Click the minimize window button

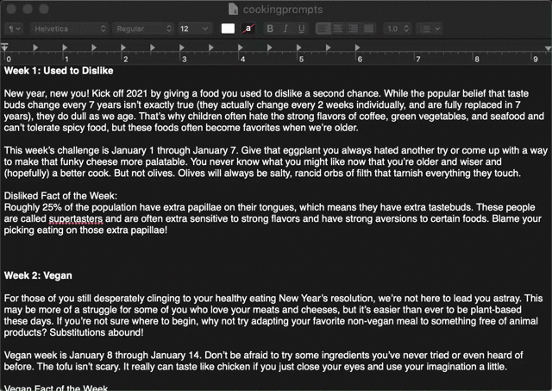[x=28, y=9]
